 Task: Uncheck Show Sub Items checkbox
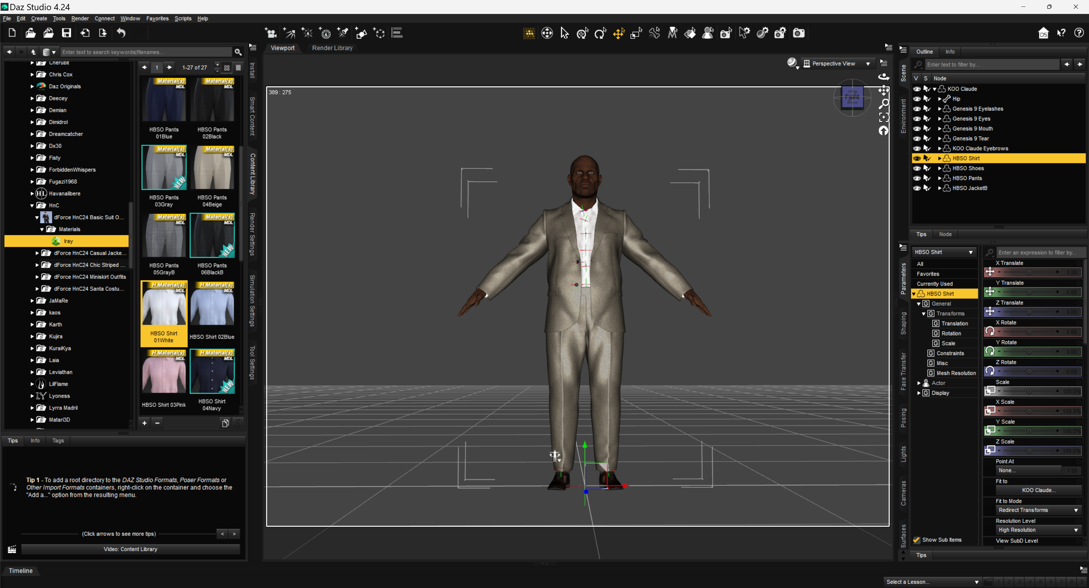pos(916,540)
